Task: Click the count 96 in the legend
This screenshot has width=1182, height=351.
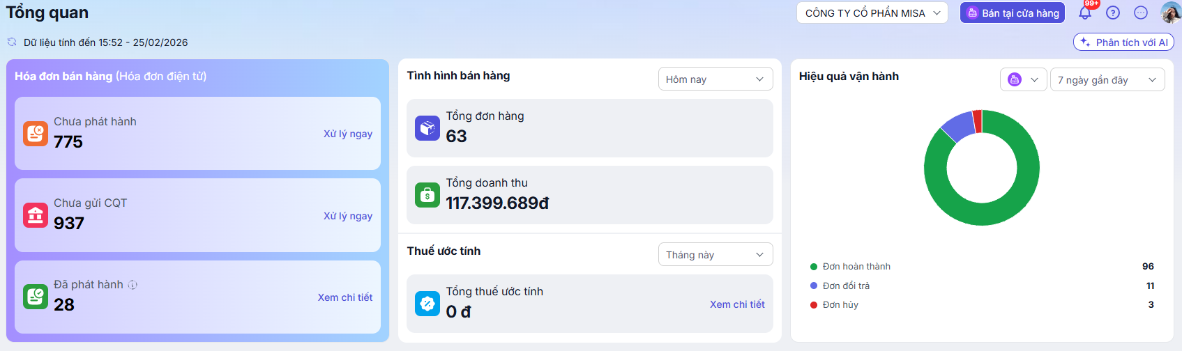Action: (1148, 267)
